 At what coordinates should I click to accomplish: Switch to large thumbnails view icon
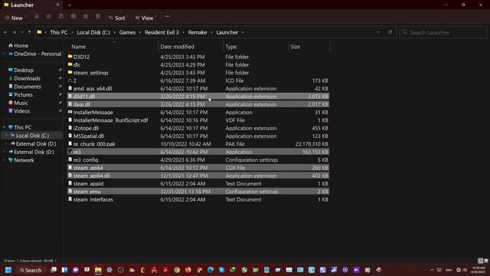(486, 261)
